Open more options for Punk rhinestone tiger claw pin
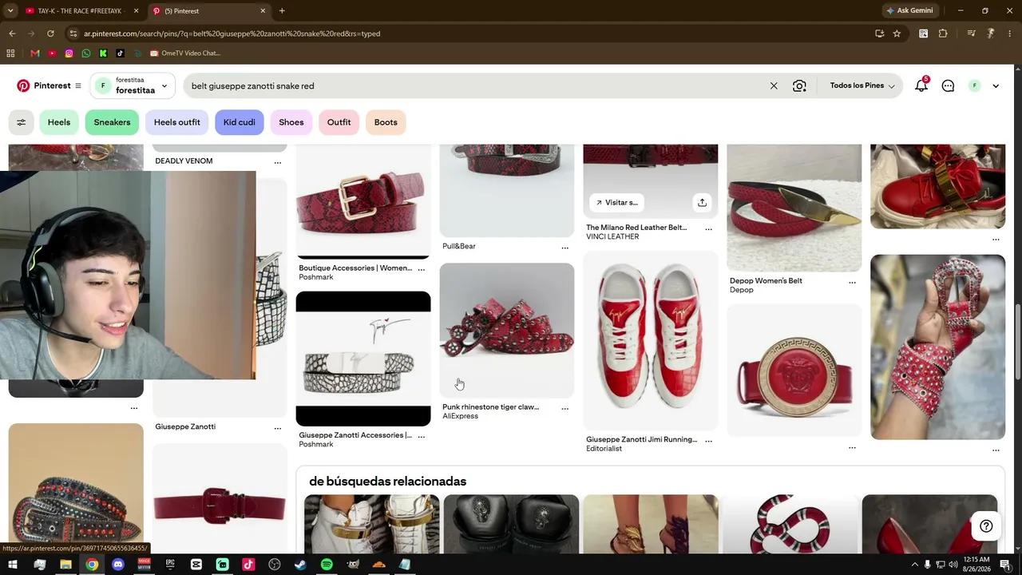1022x575 pixels. [x=565, y=408]
